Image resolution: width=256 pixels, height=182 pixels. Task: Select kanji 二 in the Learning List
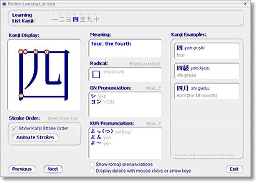(61, 20)
